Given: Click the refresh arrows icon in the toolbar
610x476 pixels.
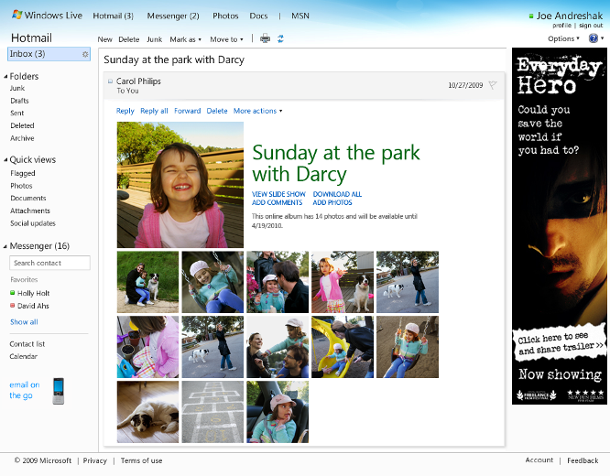Looking at the screenshot, I should click(280, 39).
